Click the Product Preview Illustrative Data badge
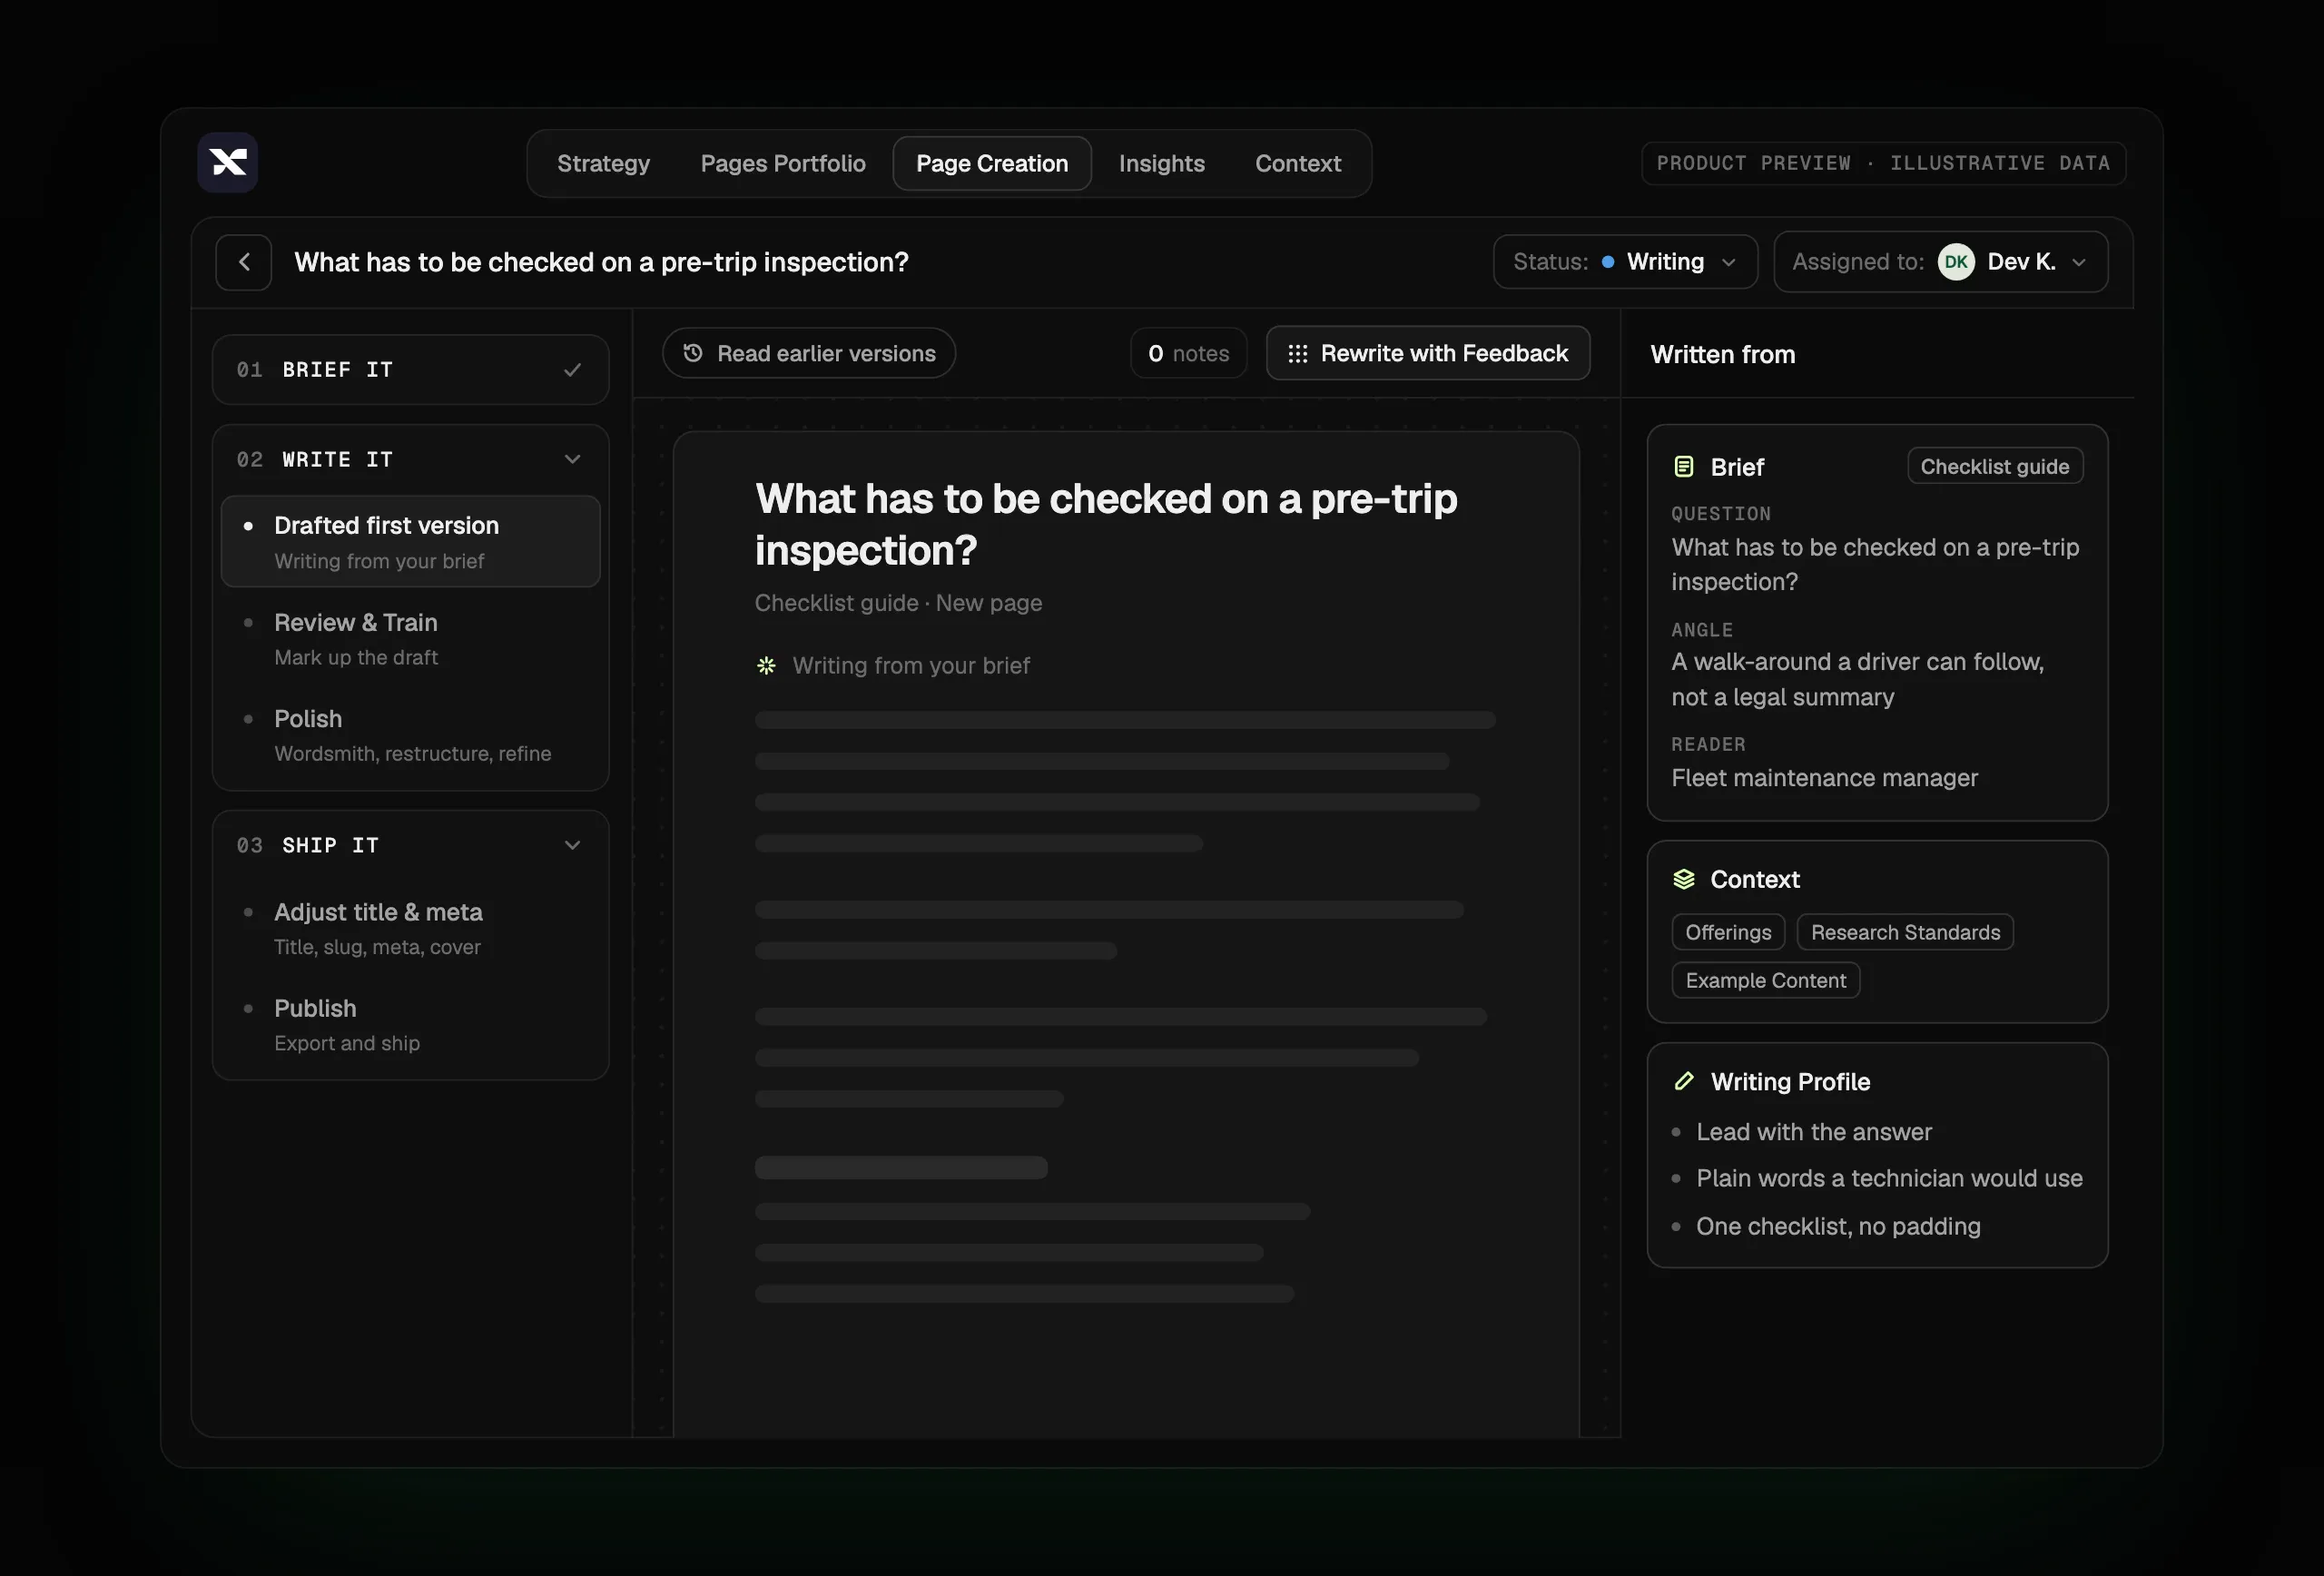Screen dimensions: 2324x1576 coord(1884,163)
